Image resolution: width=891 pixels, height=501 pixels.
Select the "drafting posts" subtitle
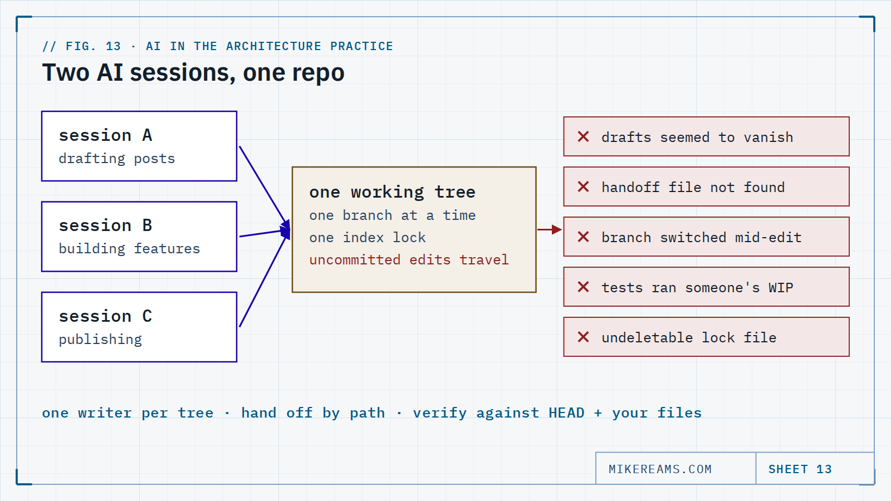coord(117,159)
